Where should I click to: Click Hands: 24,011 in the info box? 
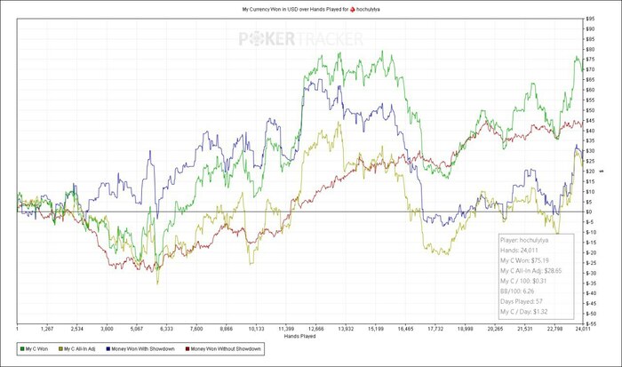coord(519,251)
